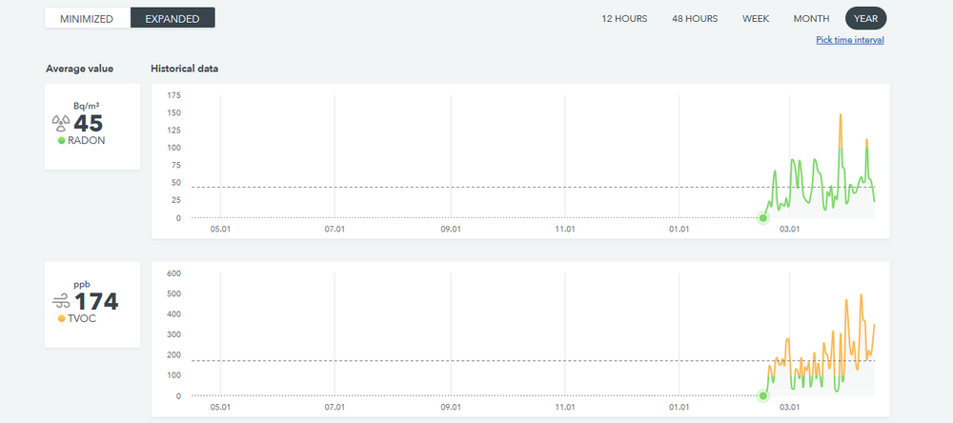Select the EXPANDED view toggle
The width and height of the screenshot is (953, 423).
[x=172, y=18]
